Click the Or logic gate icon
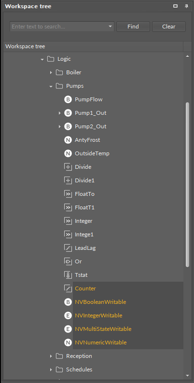 pos(68,261)
